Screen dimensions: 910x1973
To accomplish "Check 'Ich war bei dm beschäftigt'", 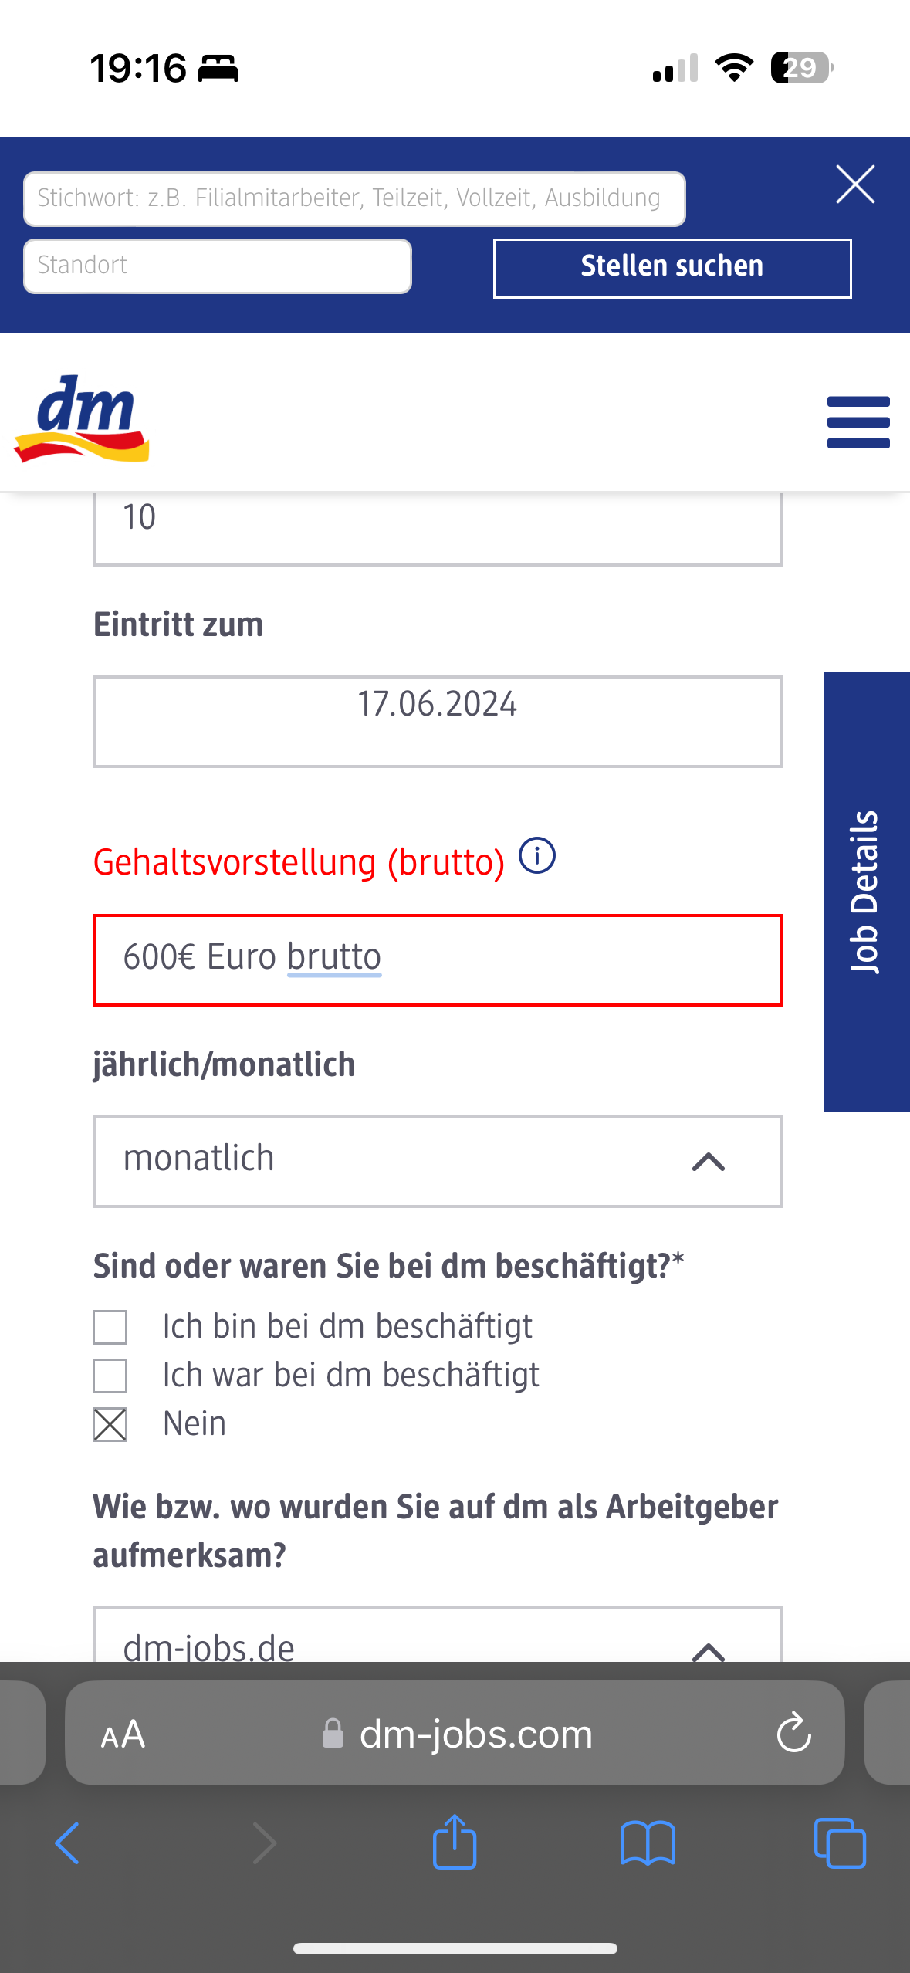I will pyautogui.click(x=109, y=1376).
